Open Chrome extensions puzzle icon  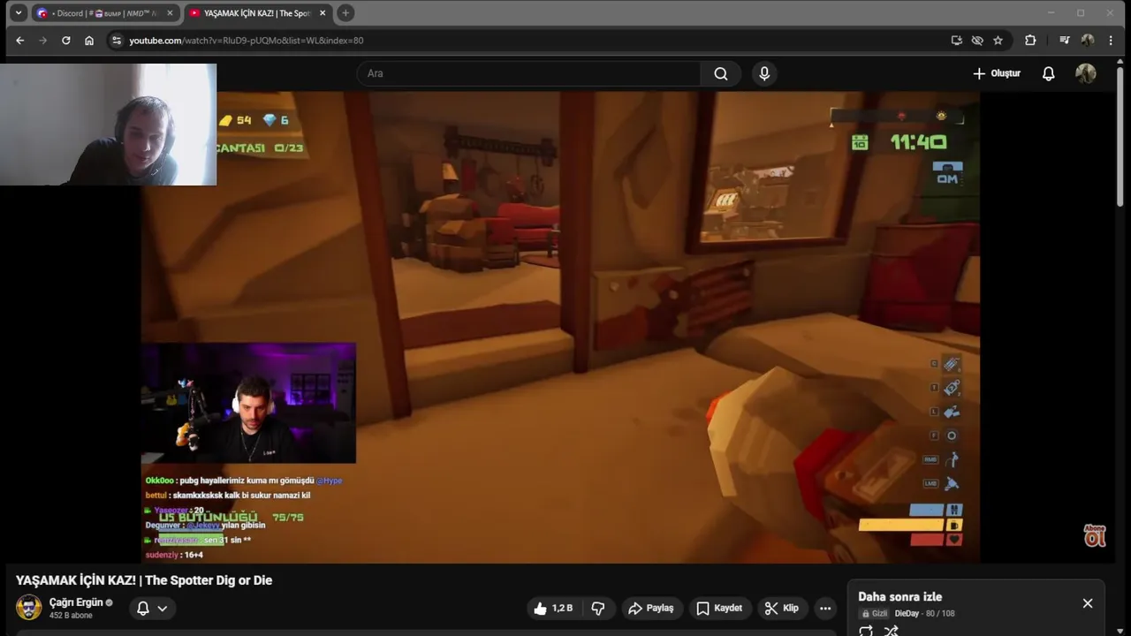(x=1030, y=40)
